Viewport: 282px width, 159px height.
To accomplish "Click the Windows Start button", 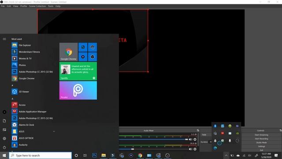I will pos(4,155).
